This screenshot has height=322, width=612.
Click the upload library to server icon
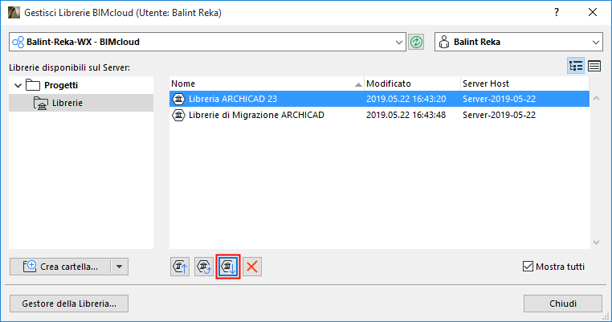click(x=180, y=267)
